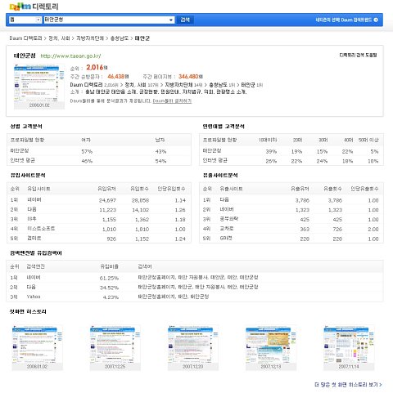393x393 pixels.
Task: Click the 14,102 inbound count value
Action: pyautogui.click(x=140, y=210)
